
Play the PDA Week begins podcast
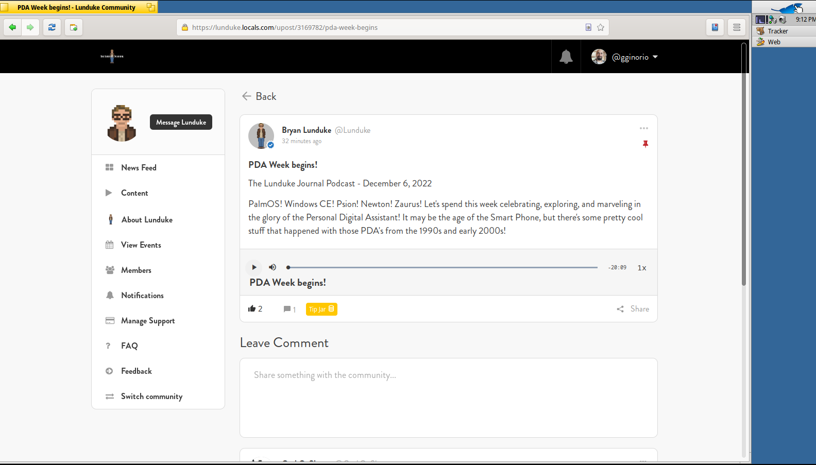click(254, 267)
